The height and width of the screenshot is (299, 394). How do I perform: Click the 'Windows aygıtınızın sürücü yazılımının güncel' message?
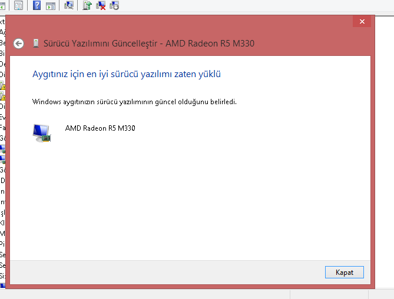[134, 102]
